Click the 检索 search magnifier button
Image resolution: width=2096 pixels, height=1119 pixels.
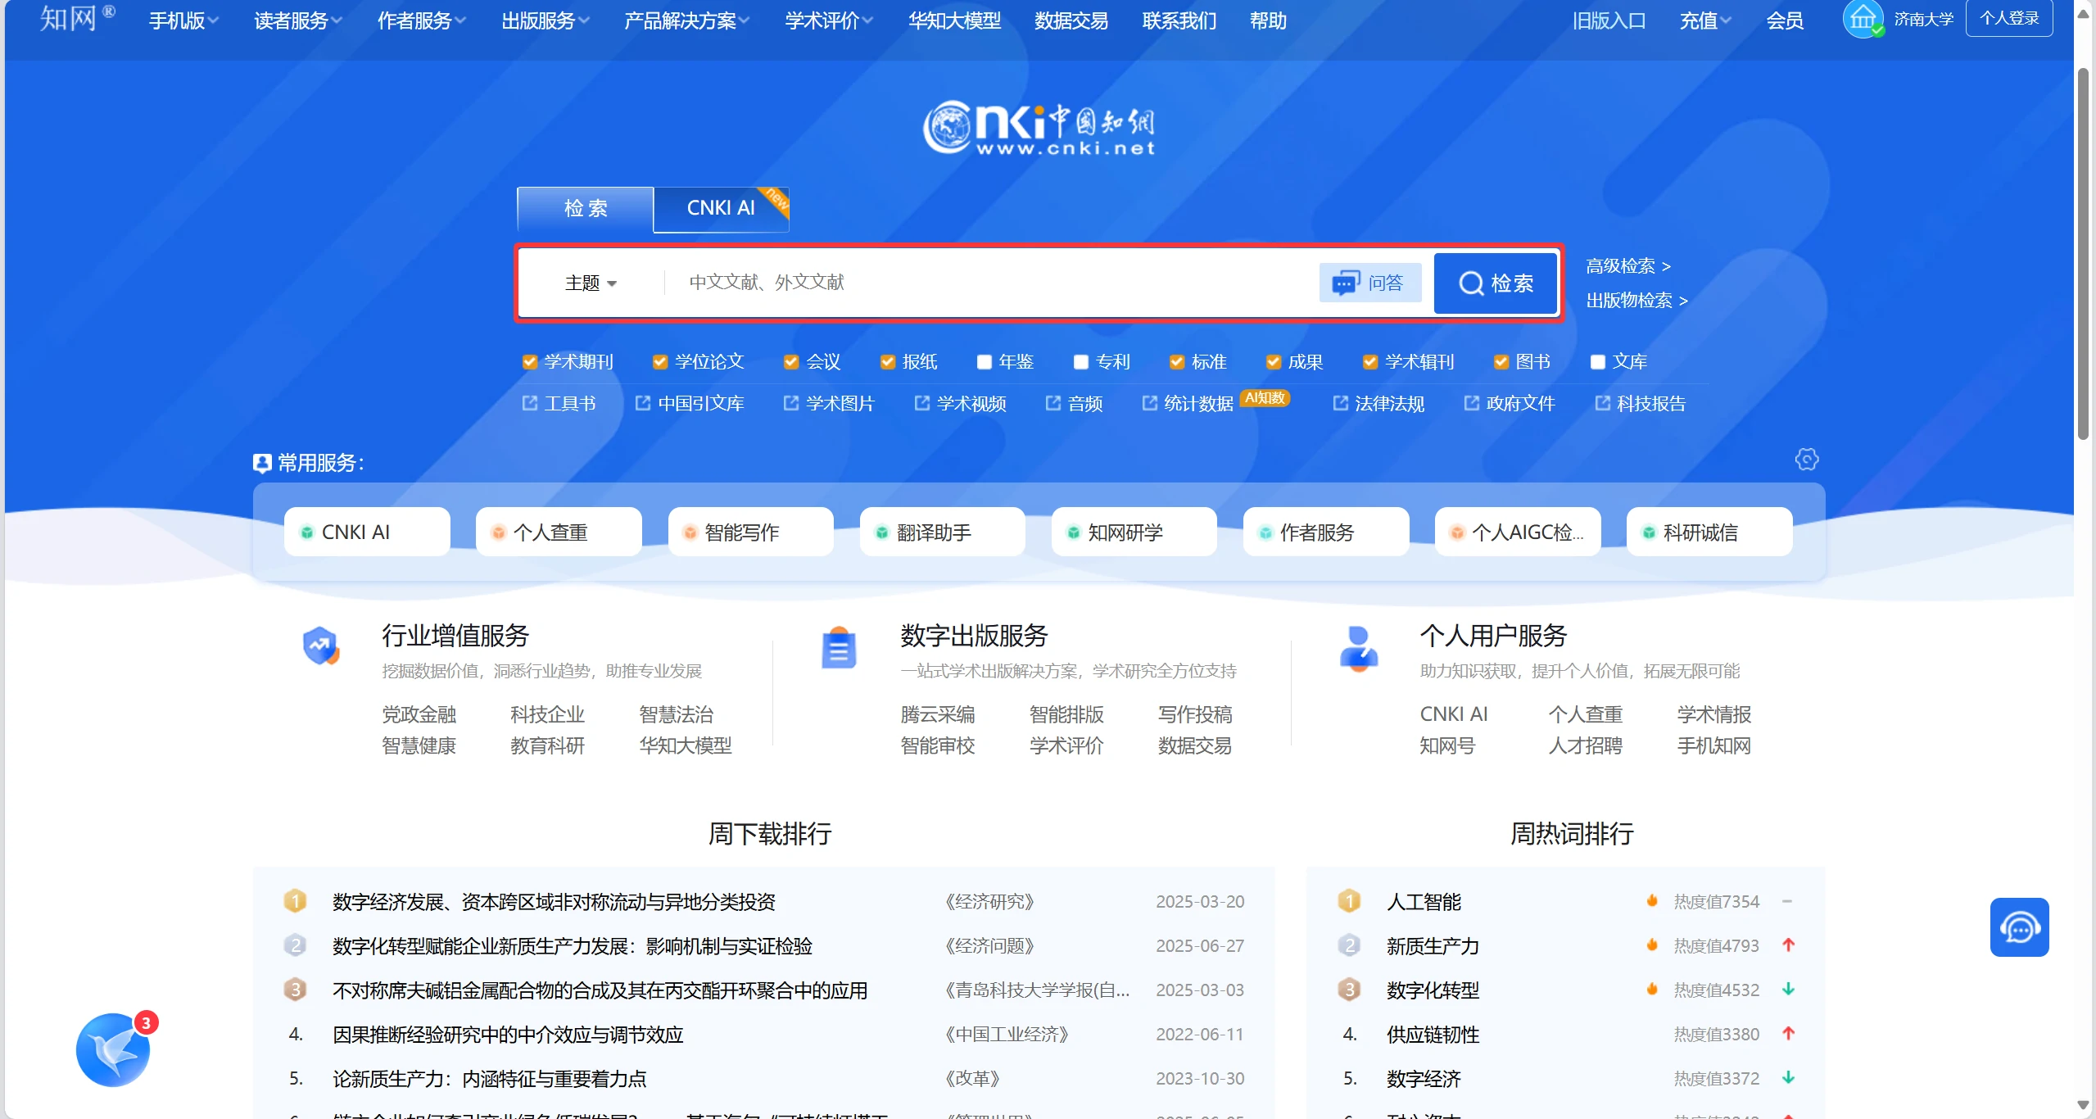click(1494, 283)
